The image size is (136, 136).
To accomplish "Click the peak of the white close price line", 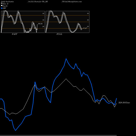I will (x=66, y=79).
